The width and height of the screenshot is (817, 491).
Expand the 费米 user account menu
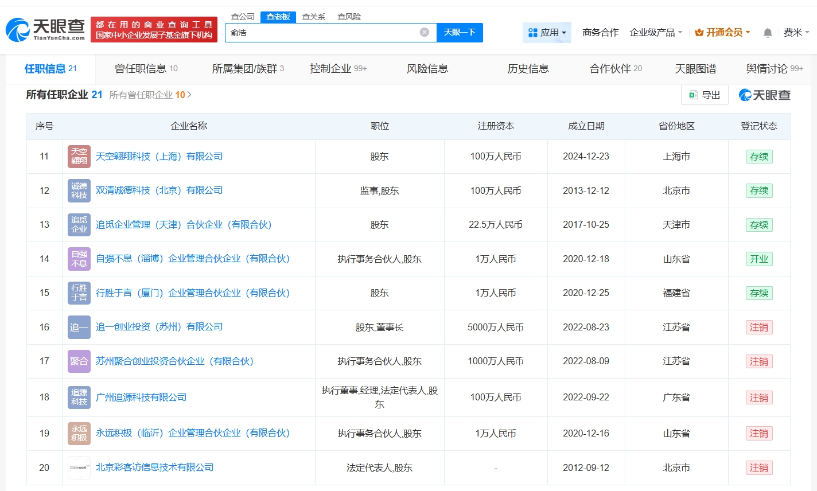[x=796, y=33]
